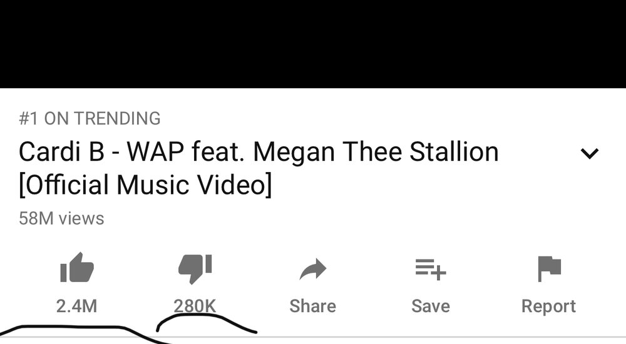
Task: Tap the Cardi B - WAP title line
Action: click(259, 152)
